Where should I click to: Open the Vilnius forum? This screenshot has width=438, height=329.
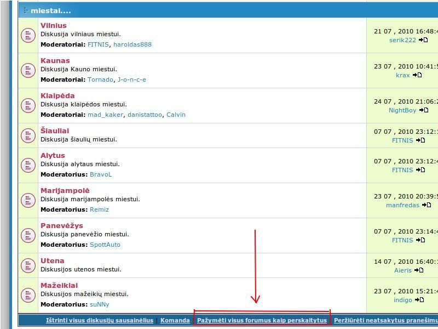coord(54,26)
